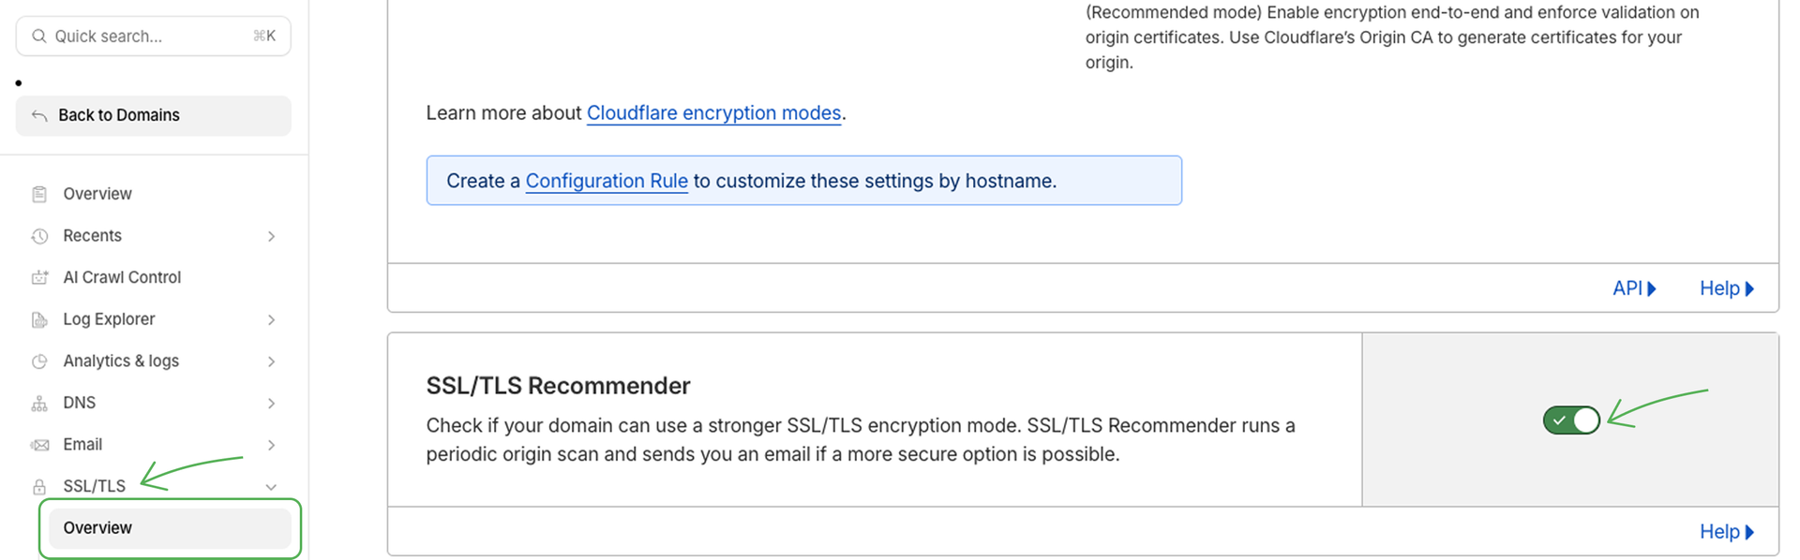Screen dimensions: 1800x560
Task: Expand the DNS section chevron
Action: click(271, 404)
